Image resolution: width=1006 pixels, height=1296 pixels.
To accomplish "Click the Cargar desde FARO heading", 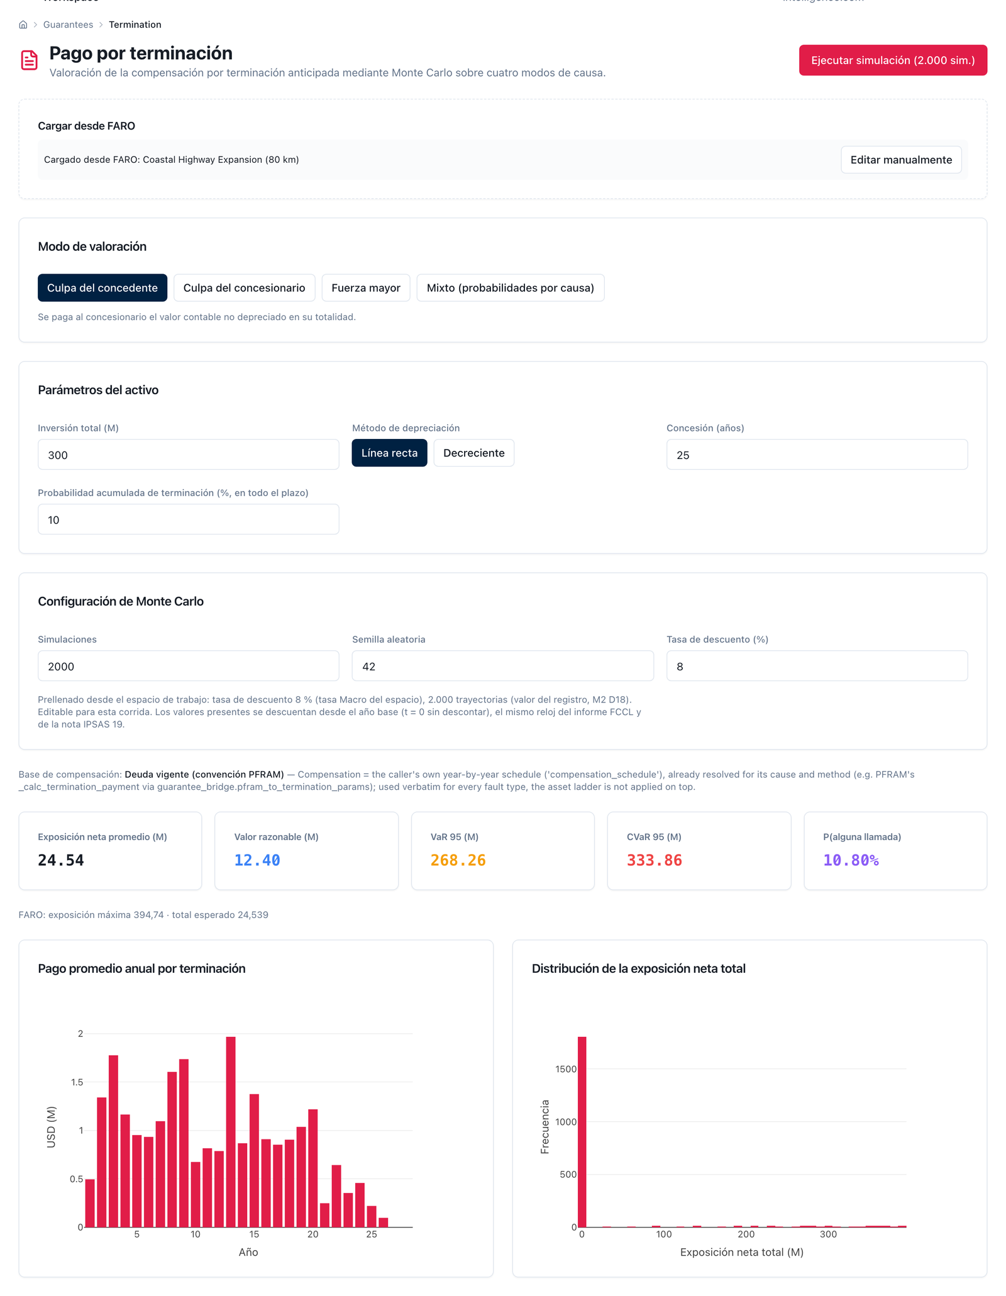I will point(87,126).
